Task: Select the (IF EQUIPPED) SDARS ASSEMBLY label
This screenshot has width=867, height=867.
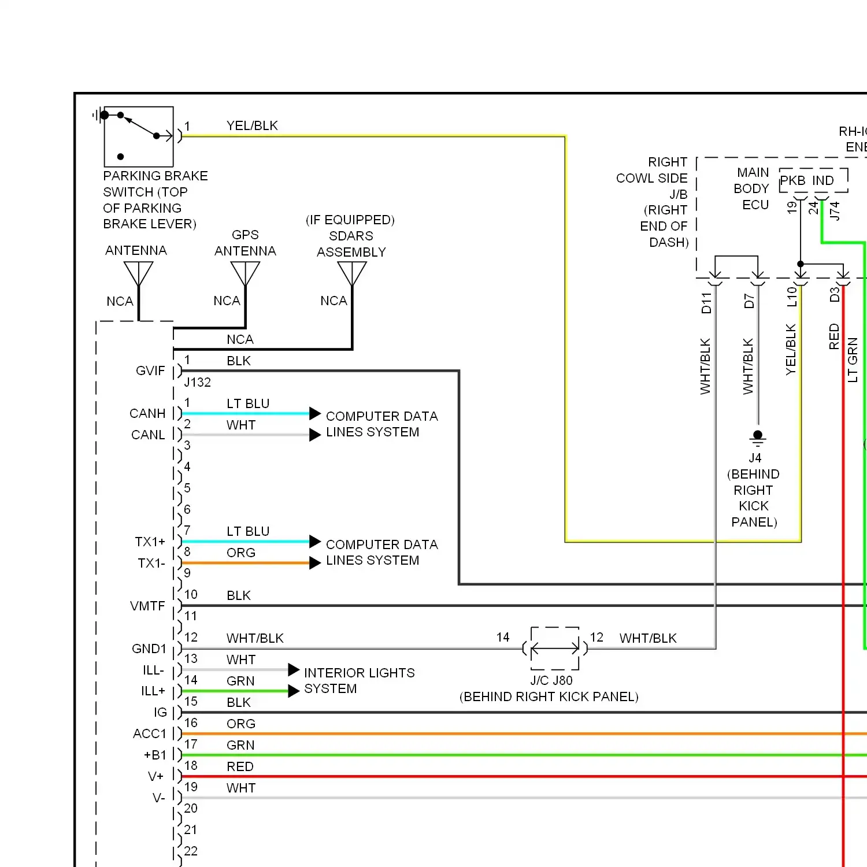Action: click(350, 236)
